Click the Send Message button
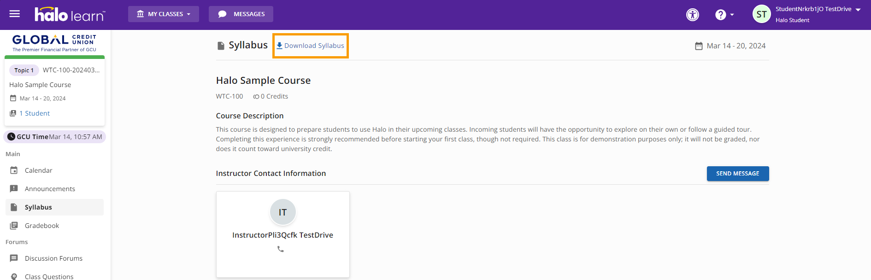This screenshot has width=871, height=280. point(738,174)
